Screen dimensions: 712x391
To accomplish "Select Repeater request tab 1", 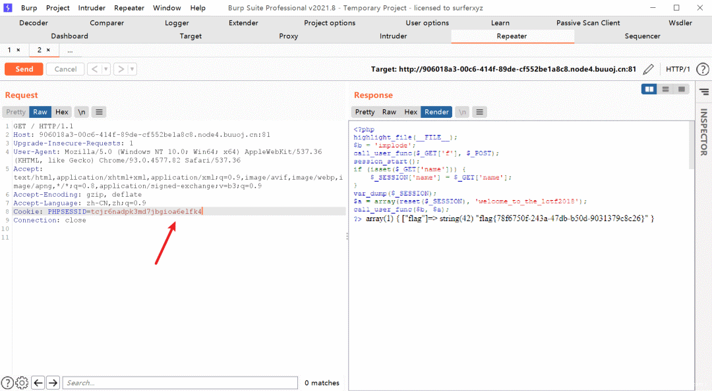I will click(9, 50).
